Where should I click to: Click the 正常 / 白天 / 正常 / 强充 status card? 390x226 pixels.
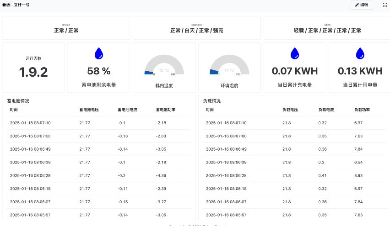tap(197, 28)
